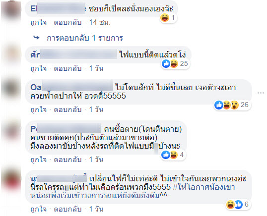267x216 pixels.
Task: Open reaction count 25 details
Action: [184, 64]
